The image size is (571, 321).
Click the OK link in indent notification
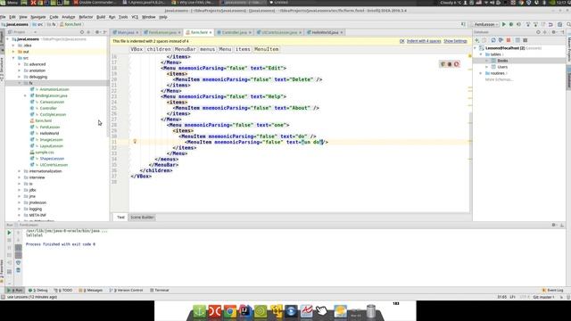pos(401,41)
